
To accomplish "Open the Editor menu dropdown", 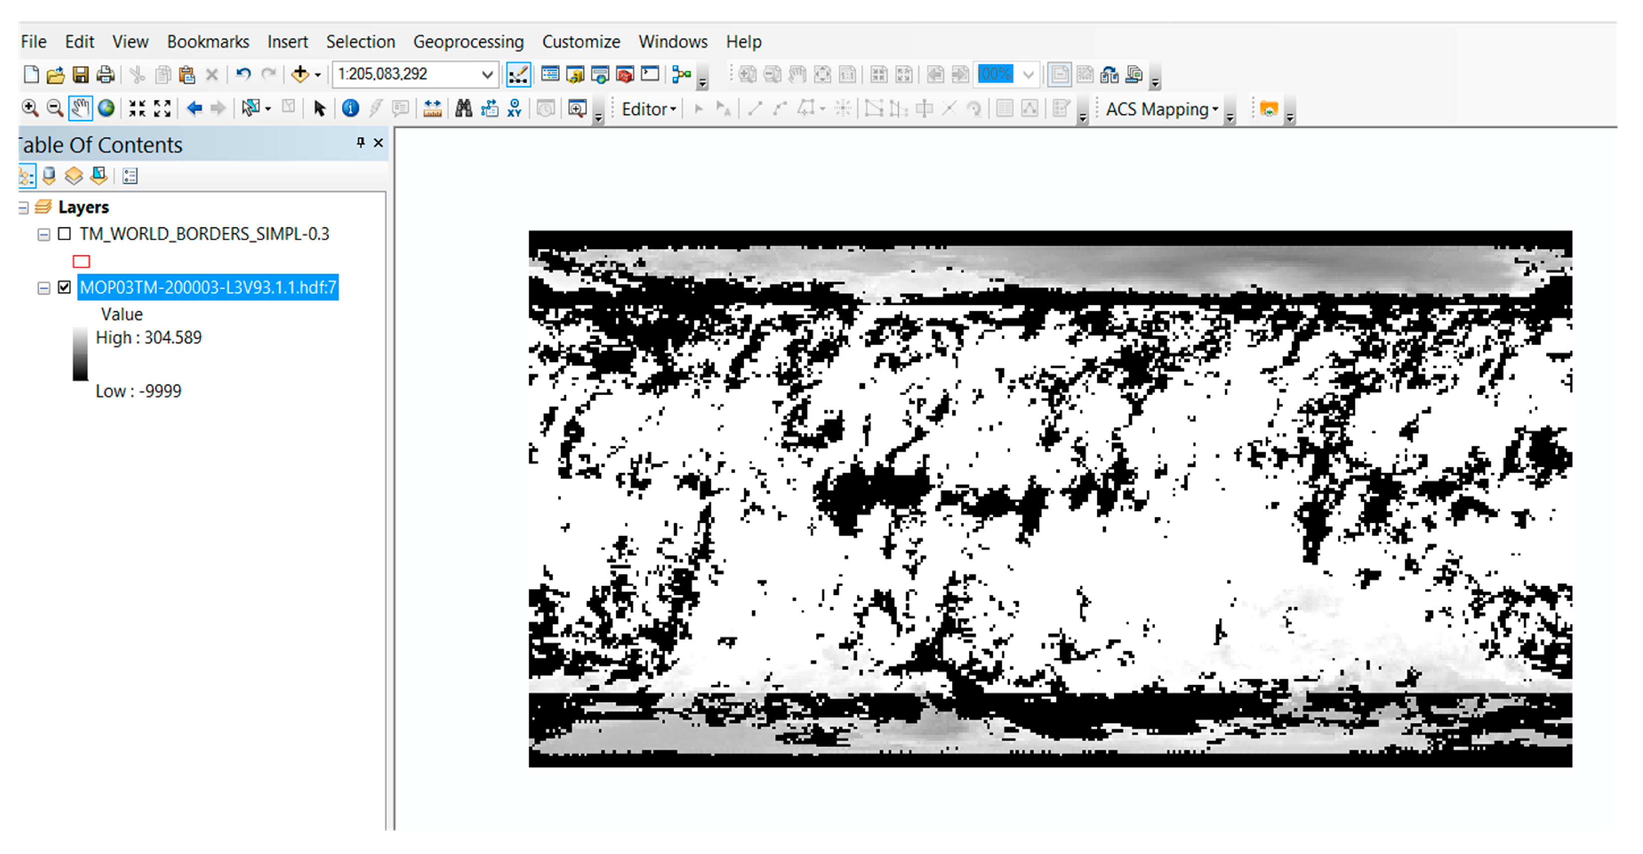I will (x=647, y=108).
